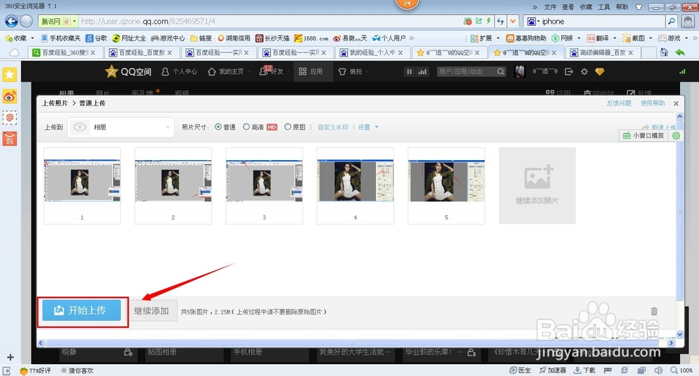The image size is (699, 376).
Task: Click the QQ空间 logo
Action: (128, 71)
